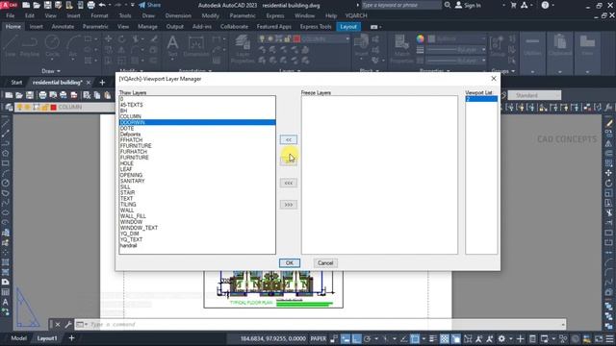
Task: Select the Line tool in the Draw panel
Action: (x=11, y=46)
